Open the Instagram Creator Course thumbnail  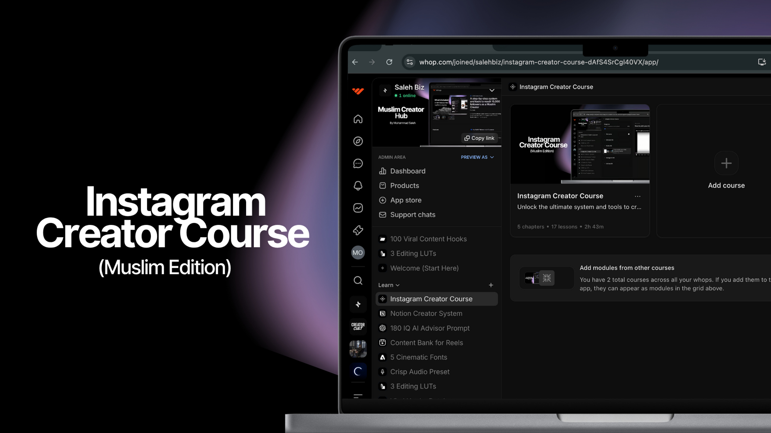point(580,144)
